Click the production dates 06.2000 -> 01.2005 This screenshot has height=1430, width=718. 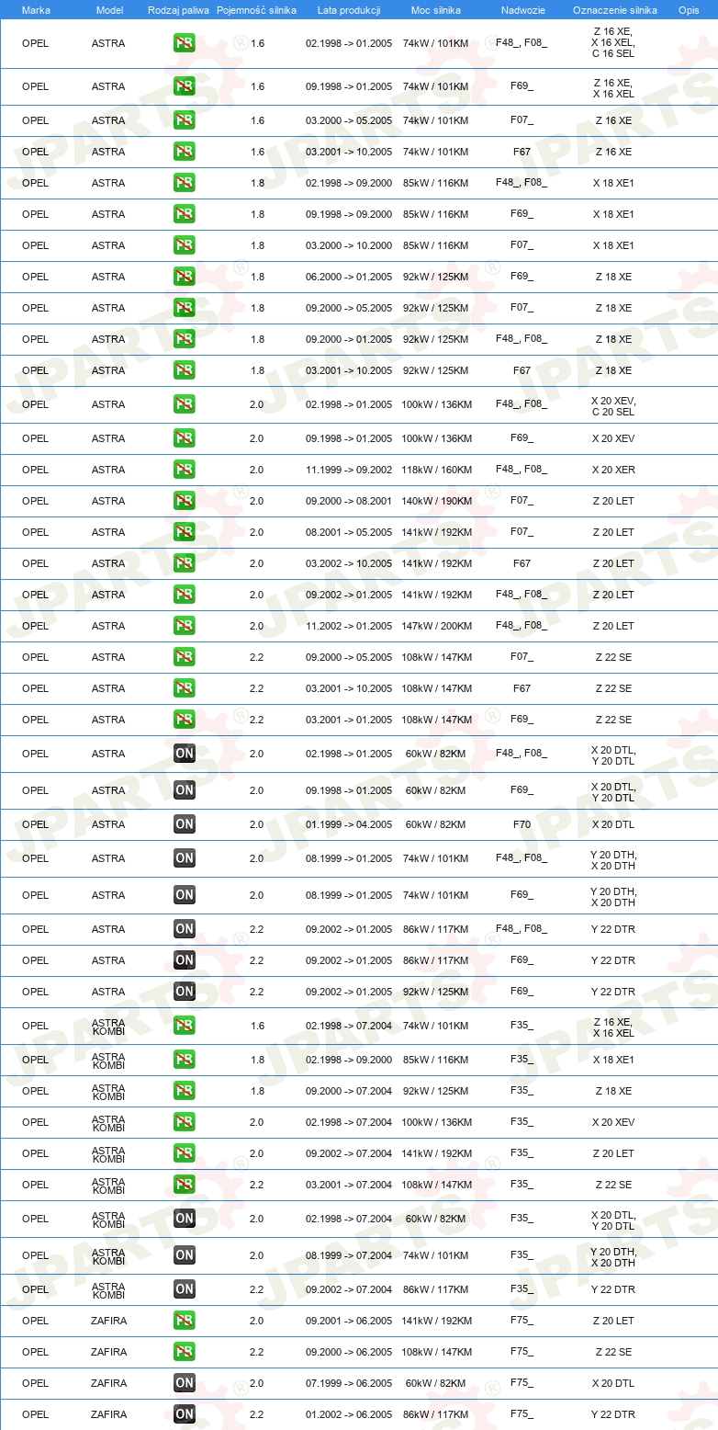(x=349, y=277)
